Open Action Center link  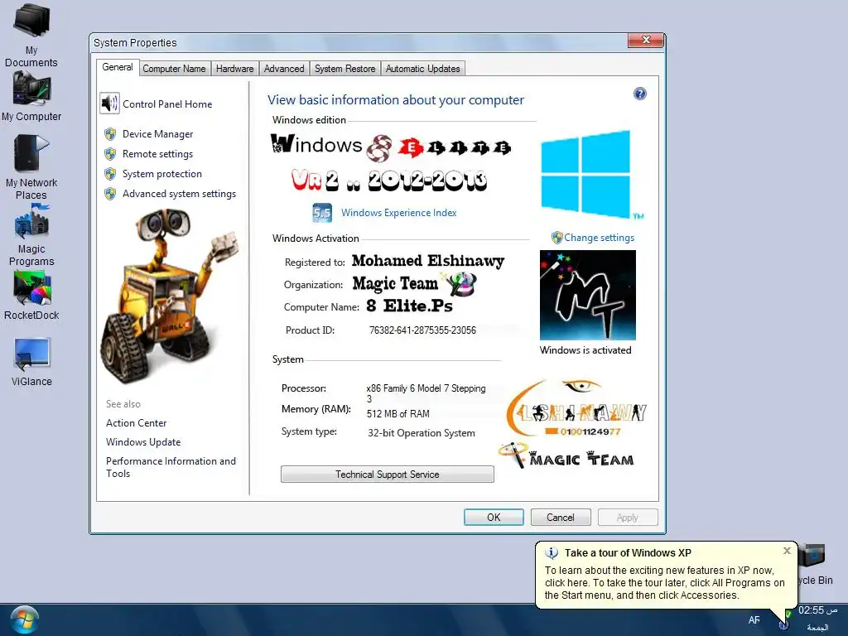click(137, 423)
